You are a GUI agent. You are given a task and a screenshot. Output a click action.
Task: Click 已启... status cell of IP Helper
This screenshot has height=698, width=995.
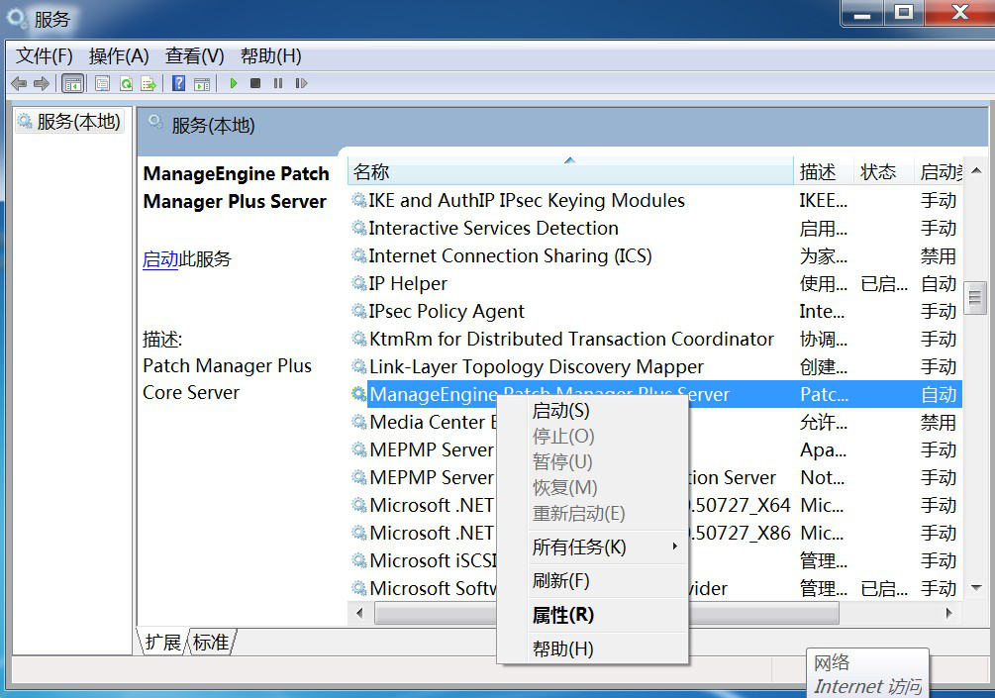click(884, 283)
